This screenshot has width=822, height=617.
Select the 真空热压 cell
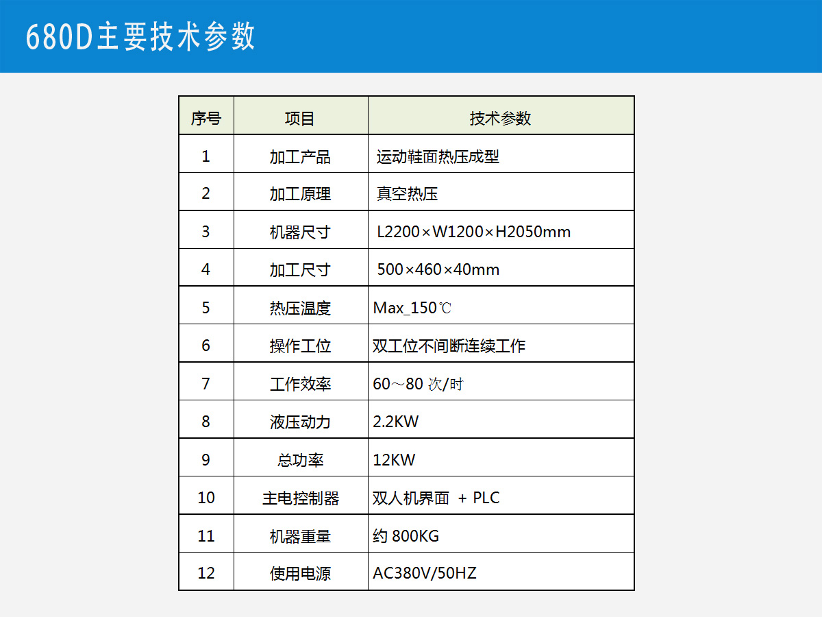pos(407,194)
